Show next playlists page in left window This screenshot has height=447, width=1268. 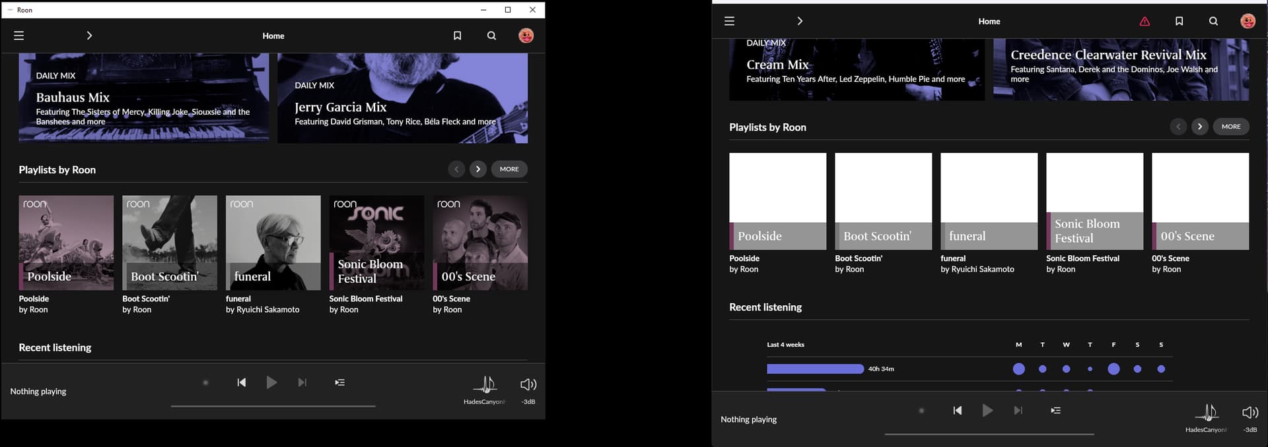478,169
